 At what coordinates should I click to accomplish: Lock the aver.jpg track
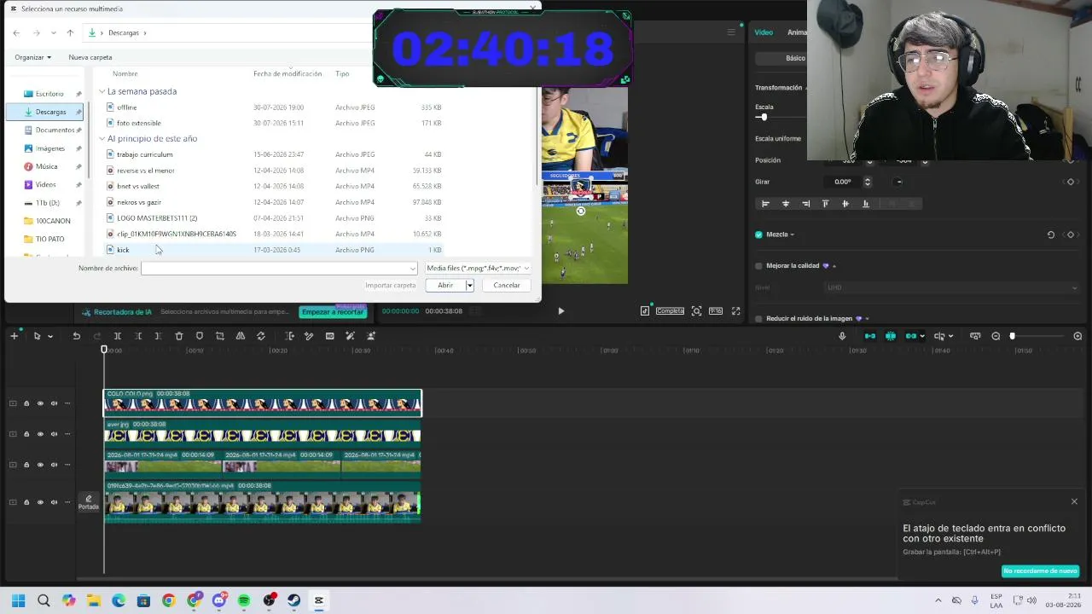(26, 434)
